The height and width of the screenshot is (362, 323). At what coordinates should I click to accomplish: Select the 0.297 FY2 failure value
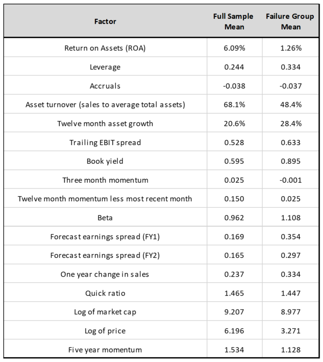(290, 255)
